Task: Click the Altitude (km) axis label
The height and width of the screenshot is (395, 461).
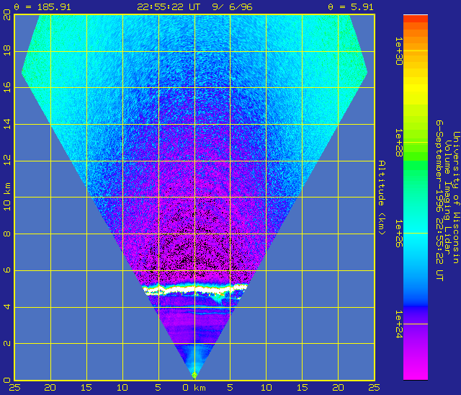Action: coord(381,197)
